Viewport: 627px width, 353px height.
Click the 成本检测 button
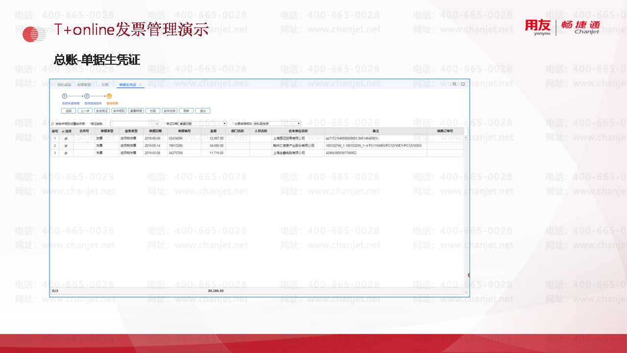click(169, 111)
